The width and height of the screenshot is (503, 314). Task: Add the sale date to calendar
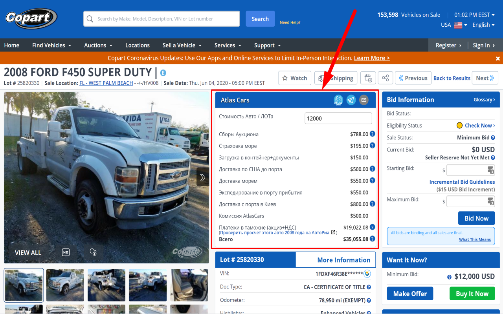click(368, 78)
